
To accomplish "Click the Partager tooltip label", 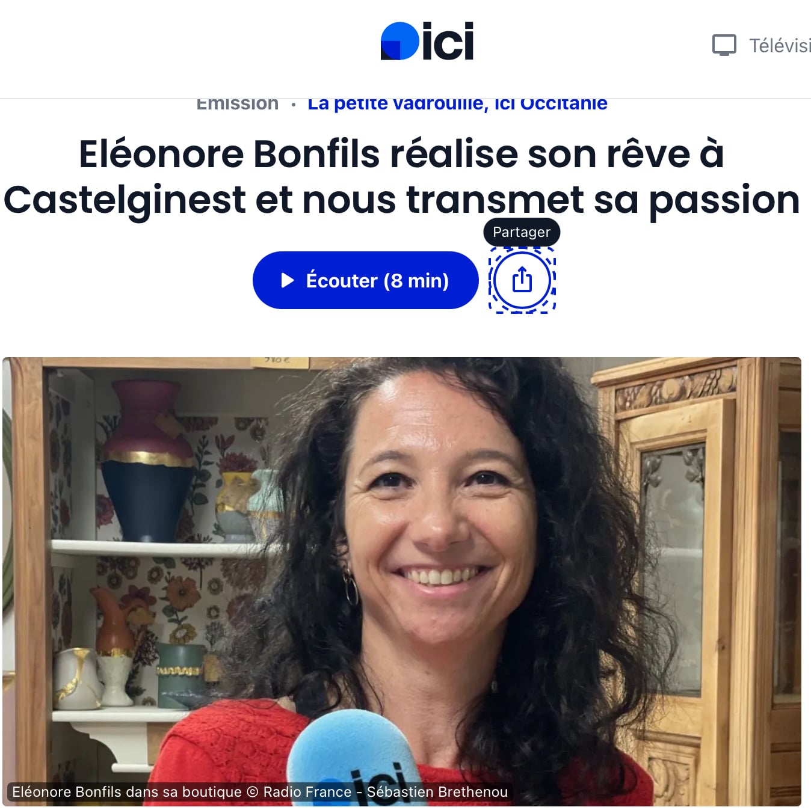I will tap(522, 232).
